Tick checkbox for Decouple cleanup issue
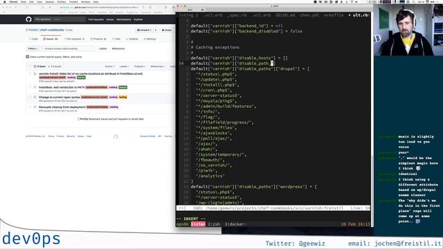 point(30,107)
